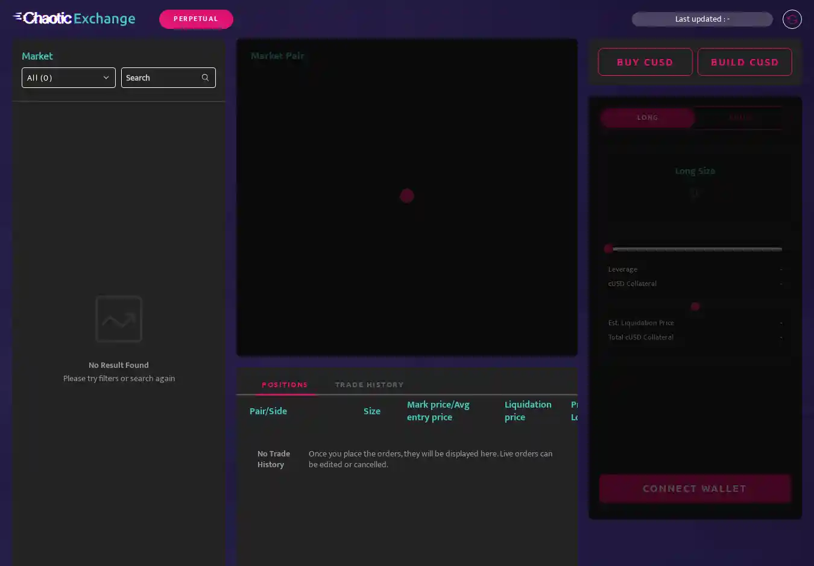
Task: Click the Last updated status pill
Action: (x=702, y=19)
